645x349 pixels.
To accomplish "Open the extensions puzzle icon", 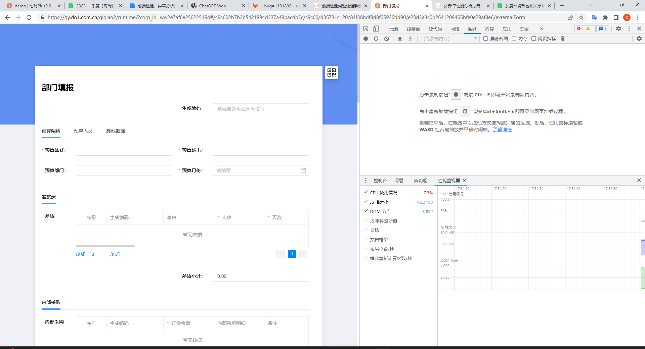I will click(605, 17).
